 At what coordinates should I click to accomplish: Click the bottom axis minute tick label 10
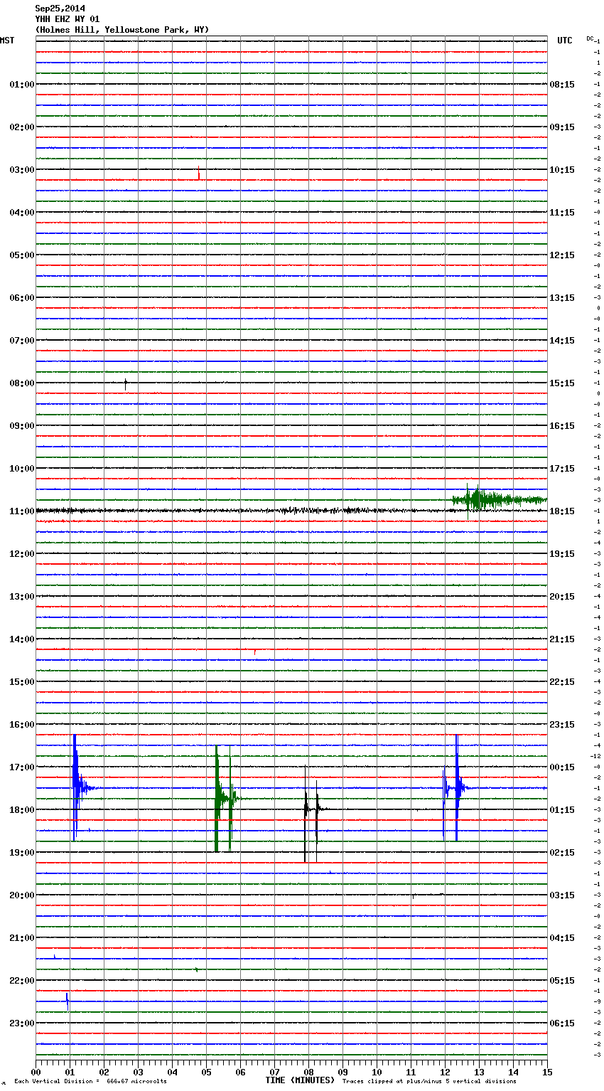(377, 1072)
